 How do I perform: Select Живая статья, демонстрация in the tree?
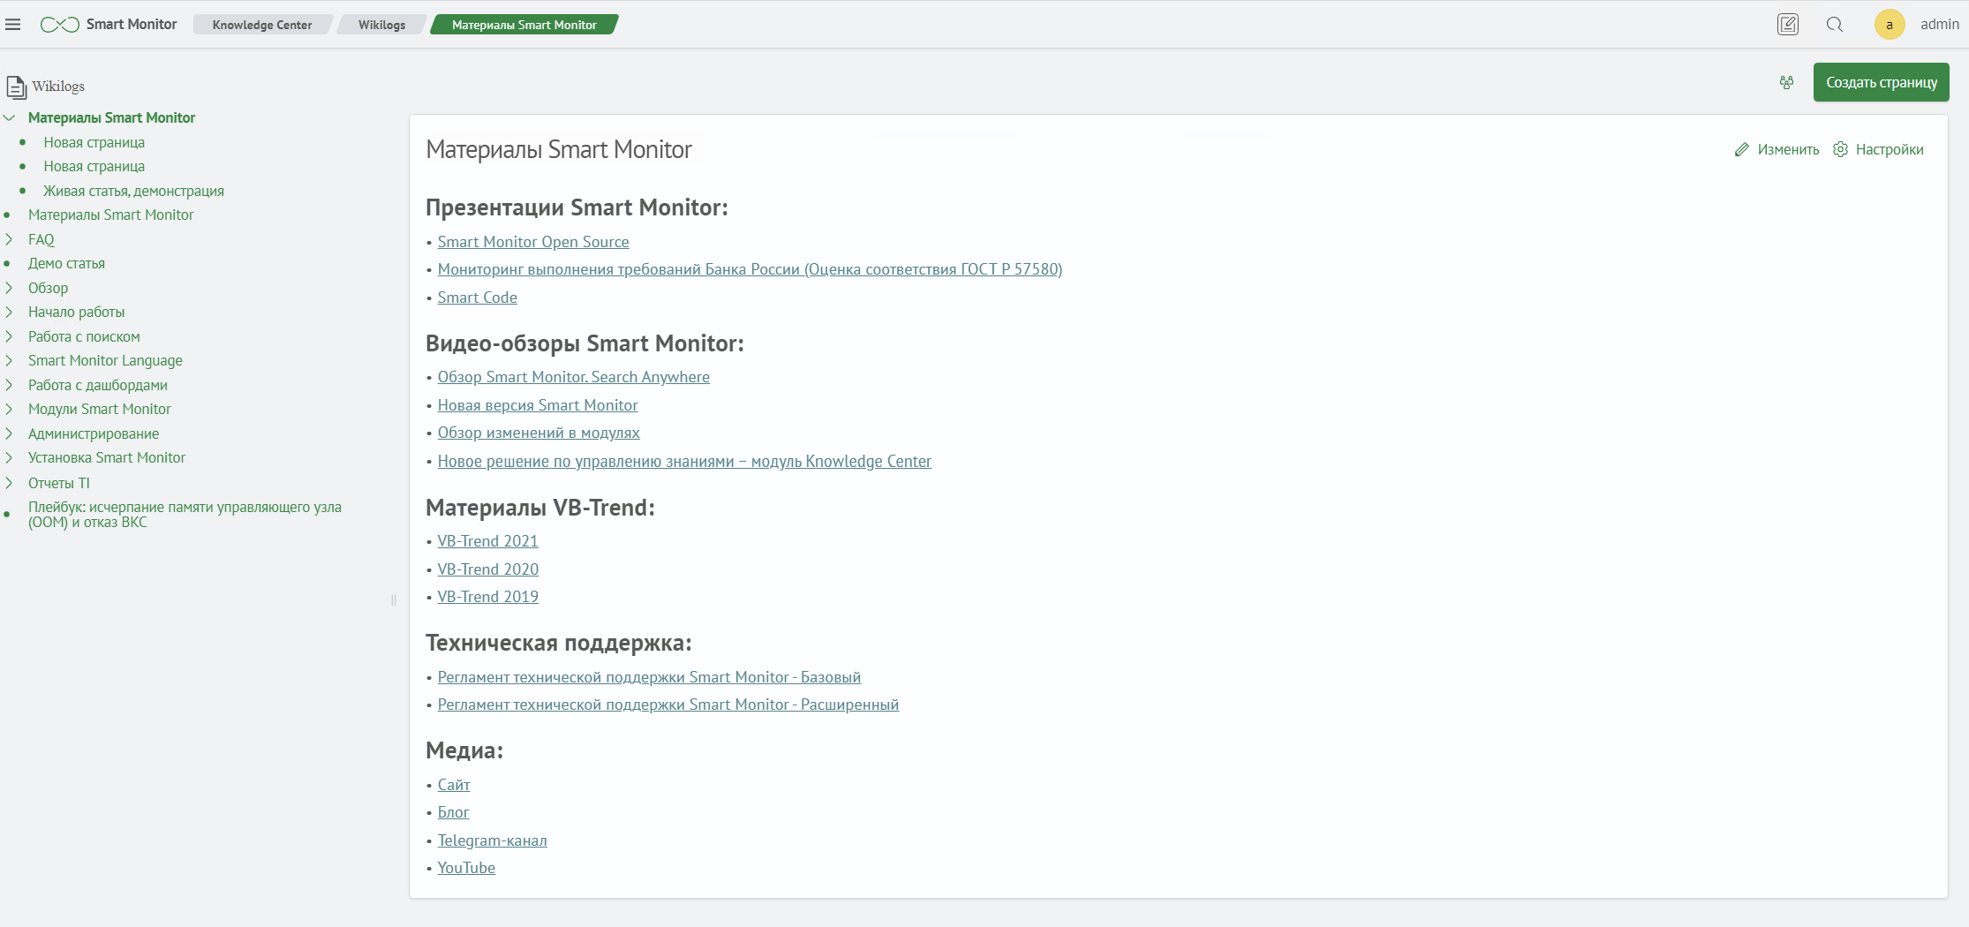coord(134,191)
